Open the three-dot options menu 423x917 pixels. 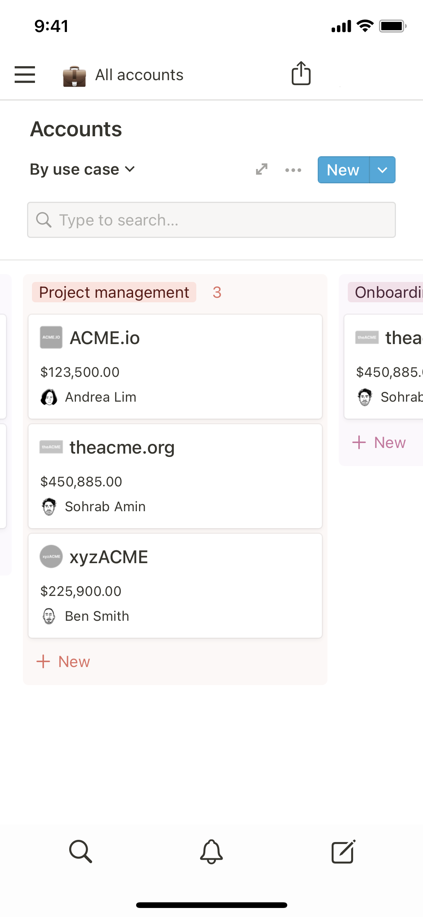293,170
